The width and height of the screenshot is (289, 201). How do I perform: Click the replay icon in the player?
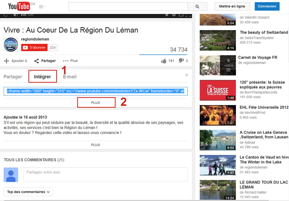tap(6, 15)
